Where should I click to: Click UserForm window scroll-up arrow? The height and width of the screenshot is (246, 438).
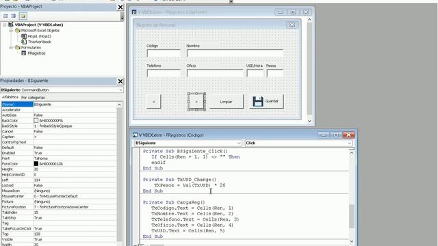point(309,20)
